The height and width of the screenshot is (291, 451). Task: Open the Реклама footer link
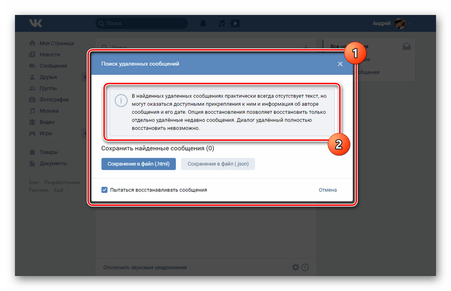[38, 190]
